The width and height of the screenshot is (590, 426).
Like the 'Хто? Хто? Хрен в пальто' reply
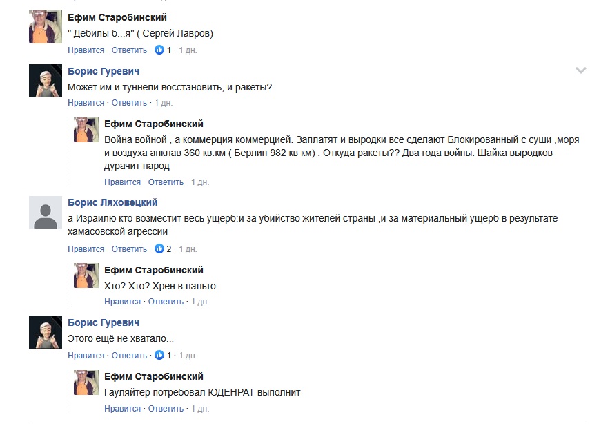(122, 302)
